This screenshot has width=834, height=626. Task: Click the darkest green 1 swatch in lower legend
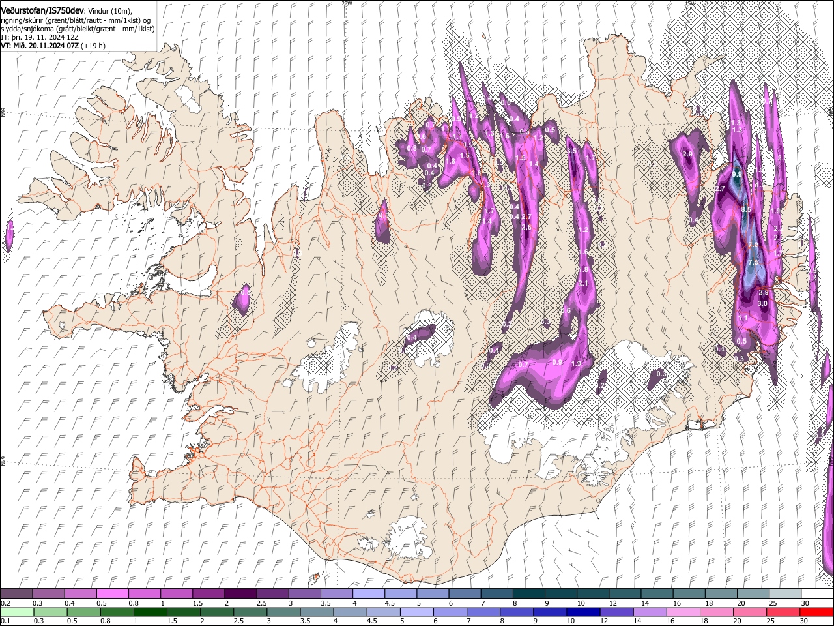click(150, 612)
